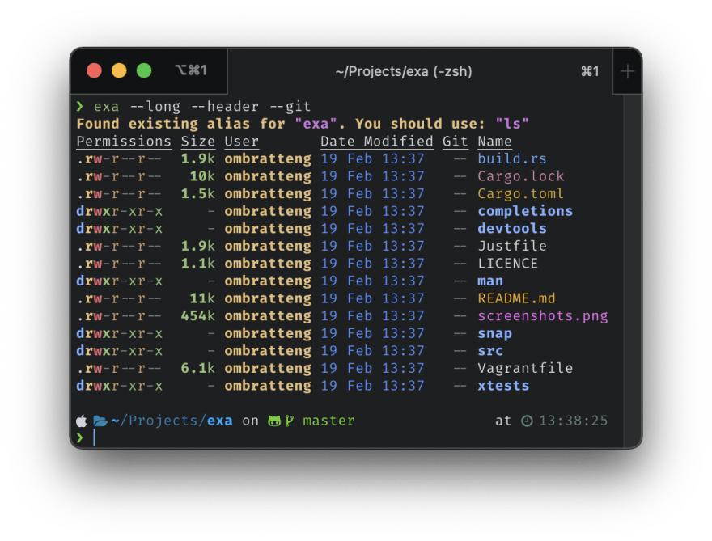Click the 'Found existing alias' warning line

pos(303,124)
